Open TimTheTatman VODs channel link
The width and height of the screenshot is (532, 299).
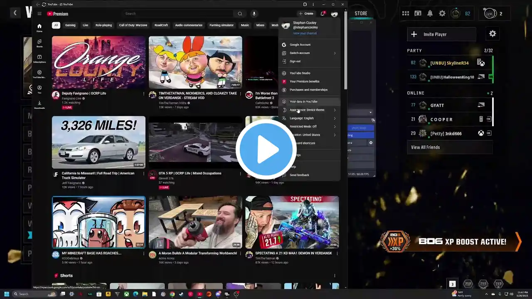[x=172, y=103]
